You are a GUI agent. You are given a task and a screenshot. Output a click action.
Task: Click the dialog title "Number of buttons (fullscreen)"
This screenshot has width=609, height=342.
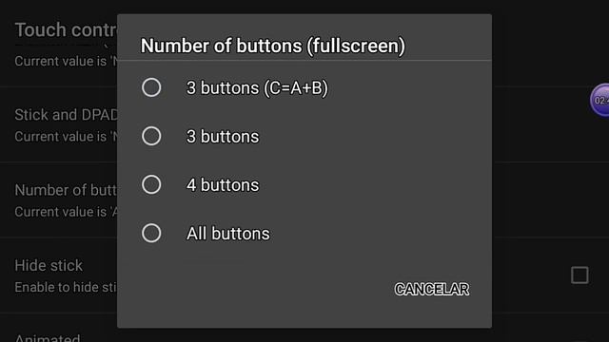[273, 46]
